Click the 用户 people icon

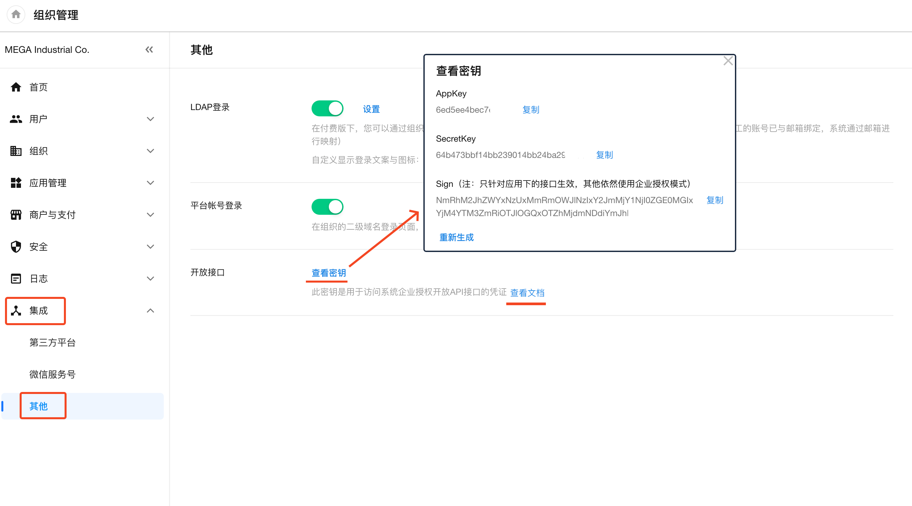point(16,119)
